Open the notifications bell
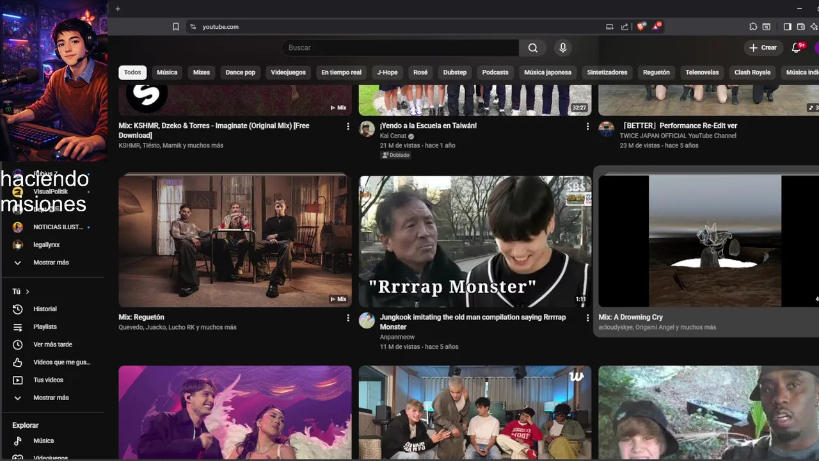 797,47
